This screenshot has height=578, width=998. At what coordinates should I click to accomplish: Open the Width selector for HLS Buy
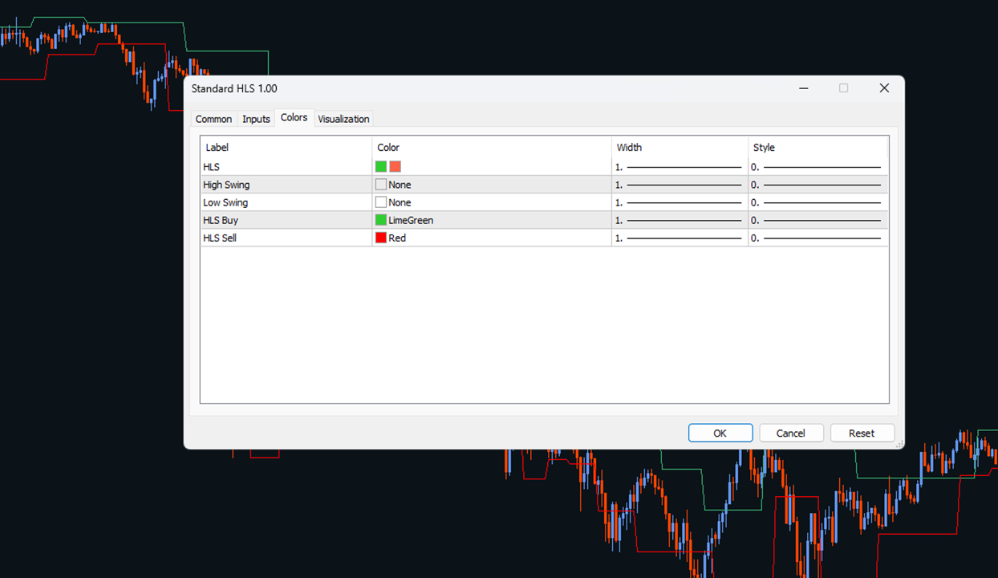point(678,219)
